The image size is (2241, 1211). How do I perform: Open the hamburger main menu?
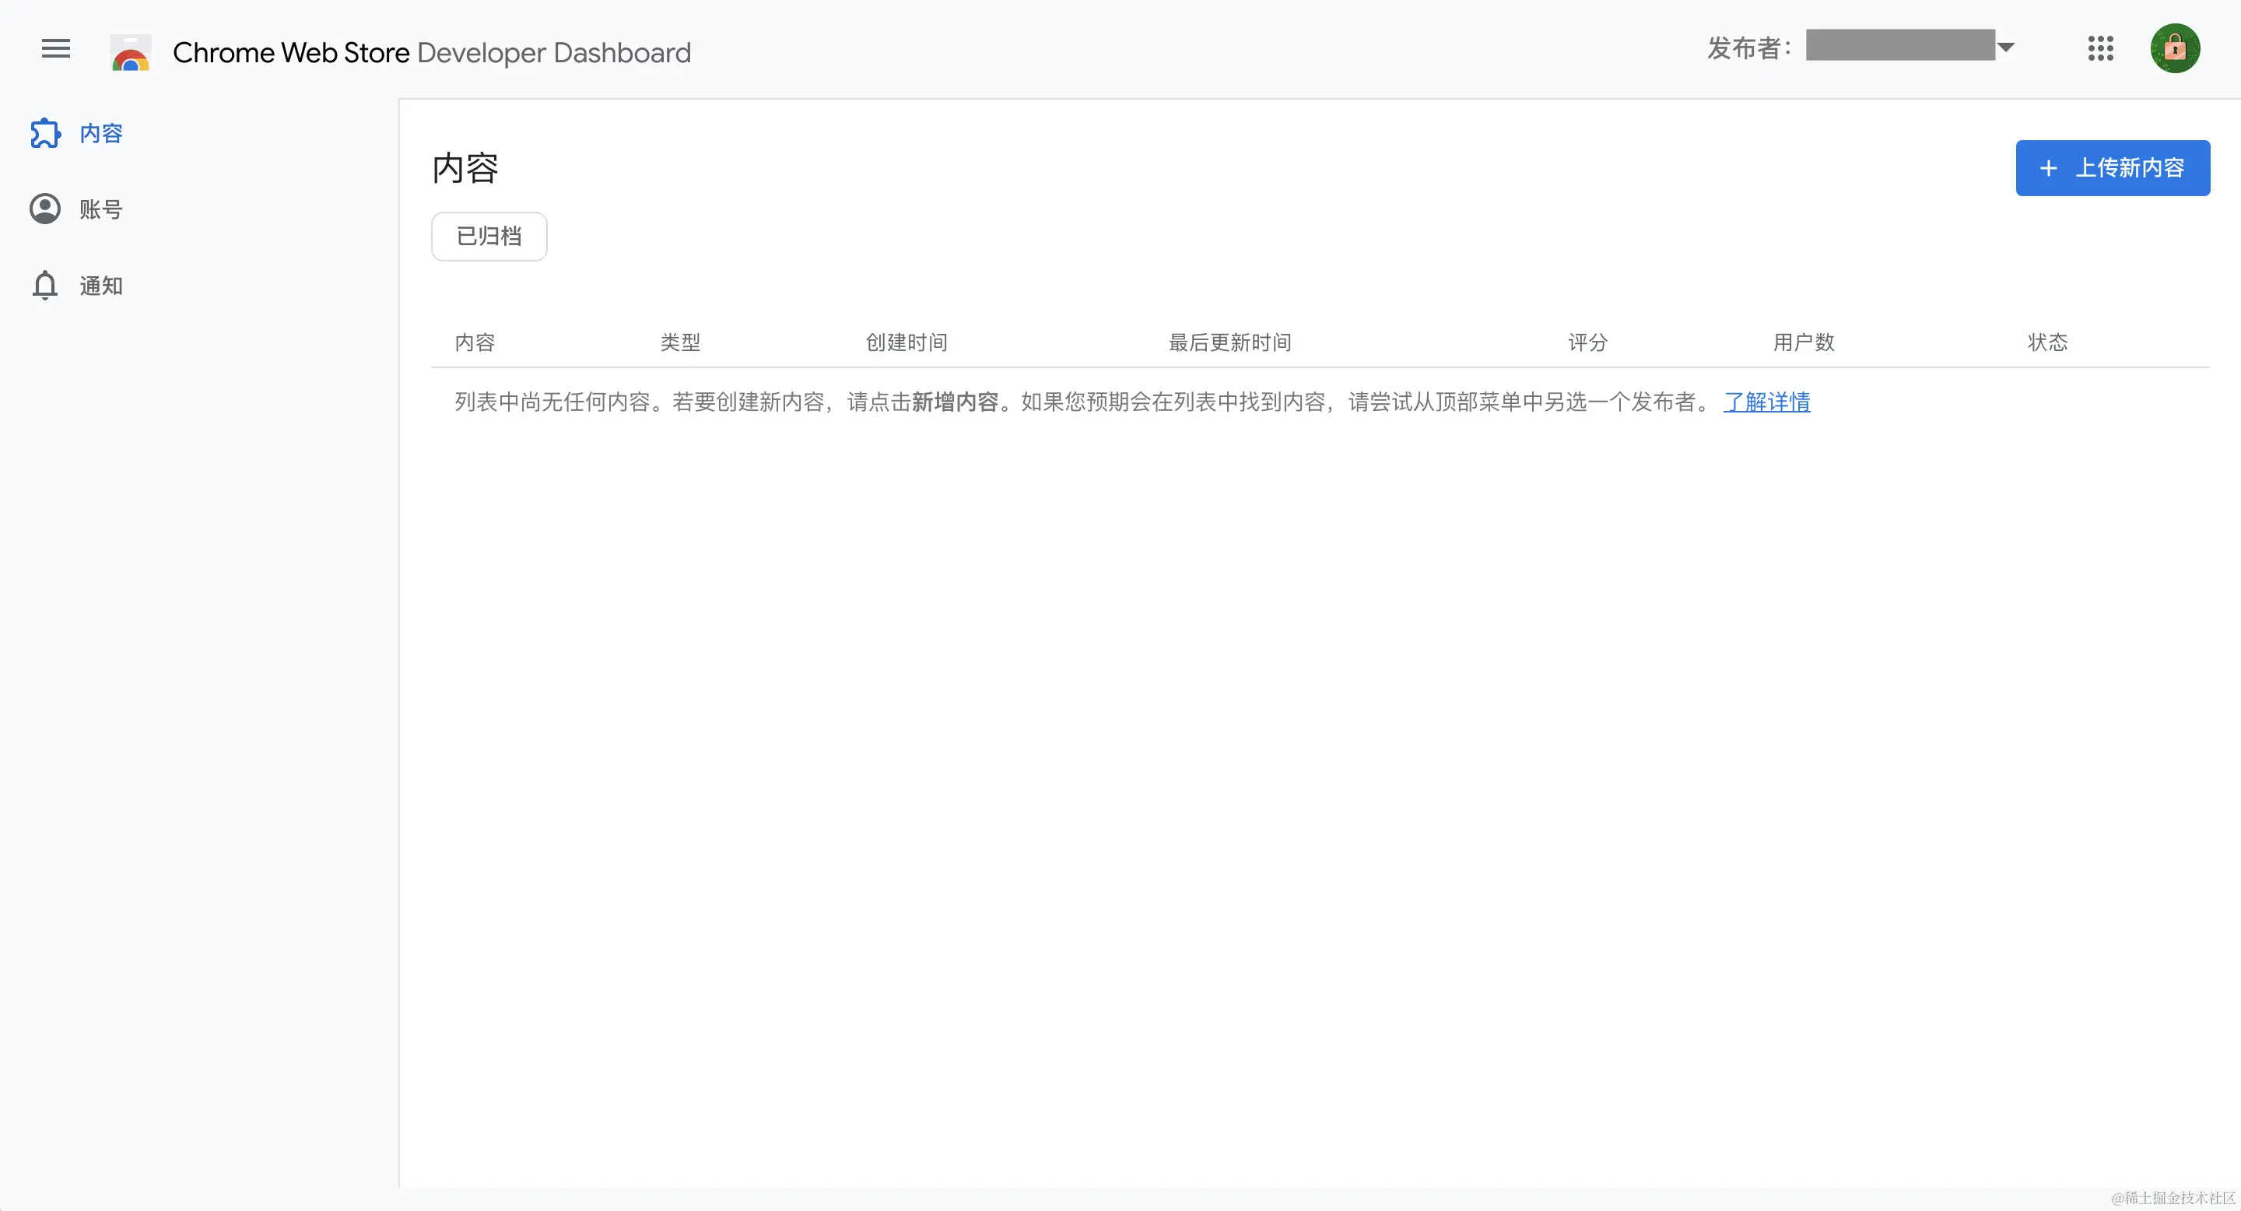coord(56,49)
